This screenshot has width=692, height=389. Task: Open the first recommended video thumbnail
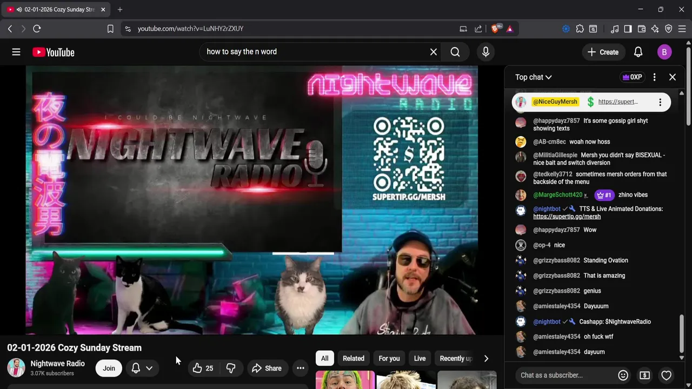[345, 380]
